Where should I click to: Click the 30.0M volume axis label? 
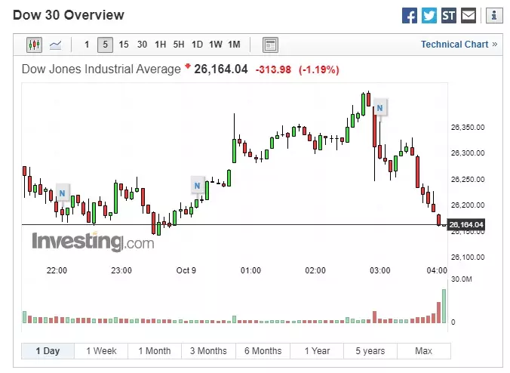(462, 279)
